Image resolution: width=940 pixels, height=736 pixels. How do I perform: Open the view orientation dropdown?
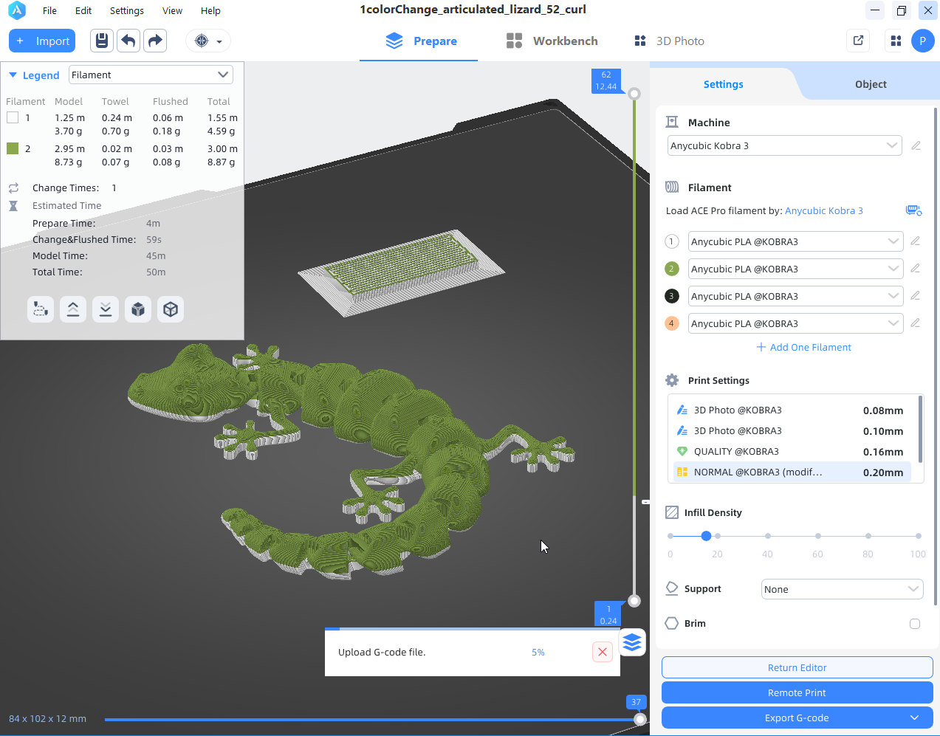pos(208,41)
